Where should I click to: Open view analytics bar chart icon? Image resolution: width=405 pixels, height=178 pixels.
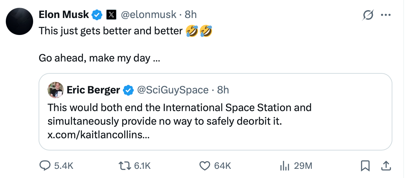284,165
